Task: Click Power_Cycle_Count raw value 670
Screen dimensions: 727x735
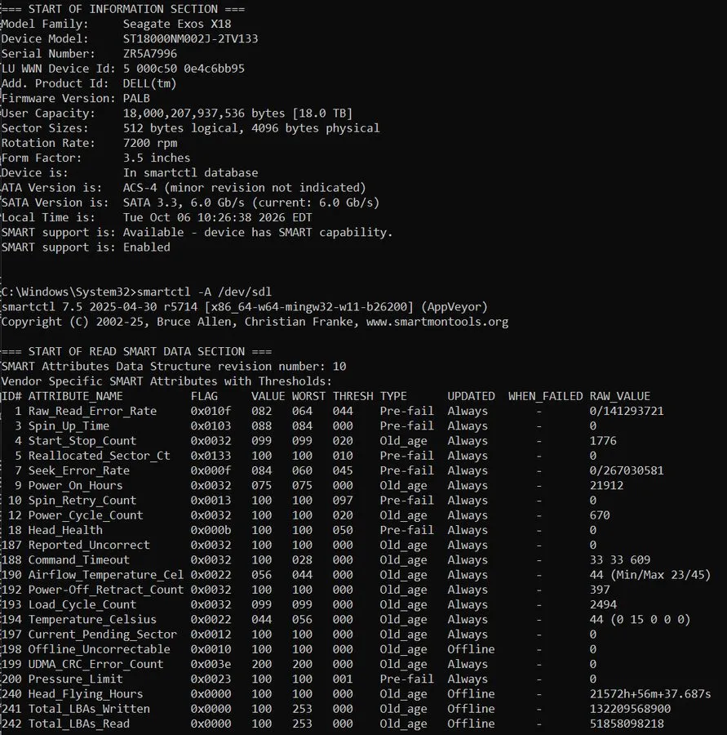Action: [x=600, y=515]
